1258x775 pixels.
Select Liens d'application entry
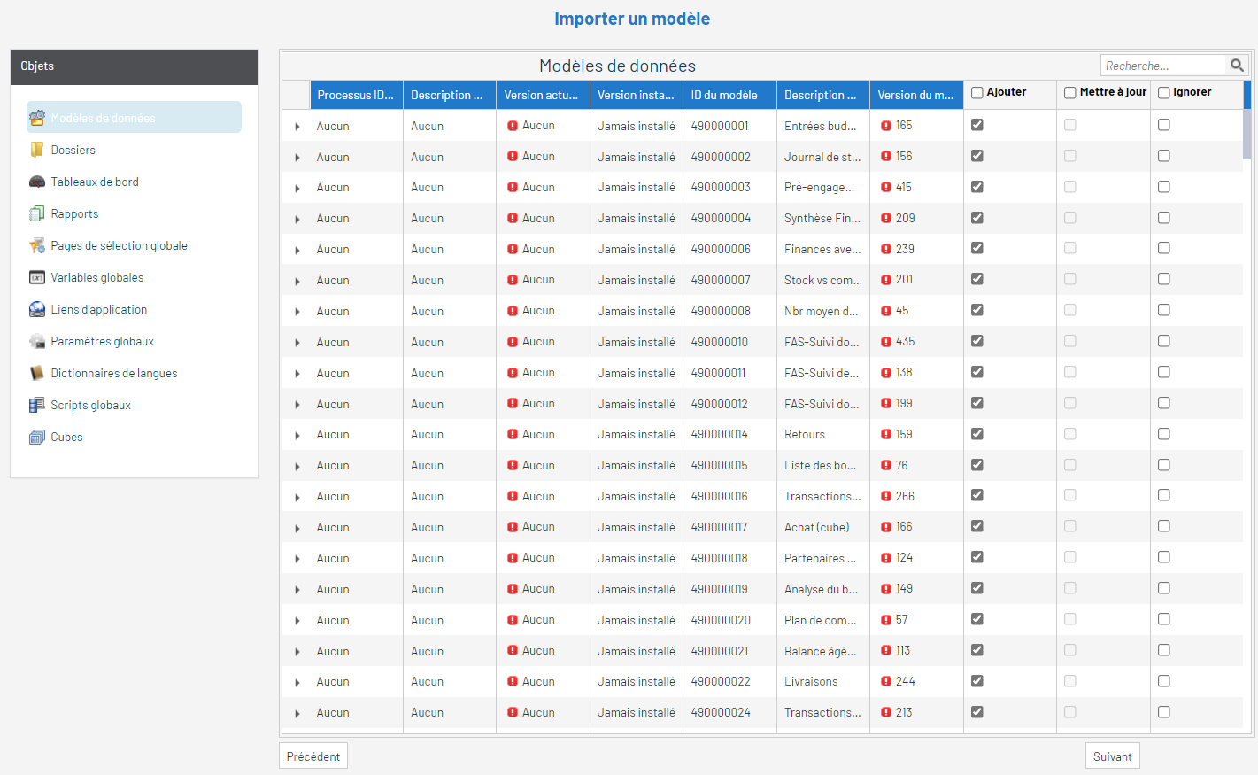pos(99,309)
